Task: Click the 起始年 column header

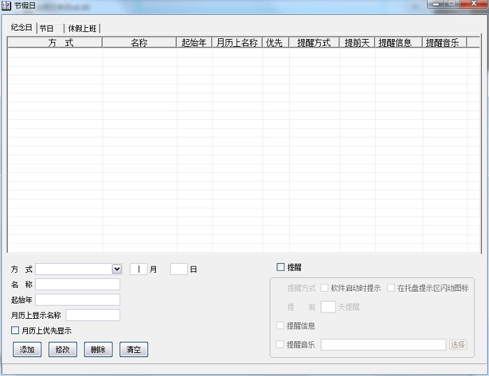Action: coord(194,43)
